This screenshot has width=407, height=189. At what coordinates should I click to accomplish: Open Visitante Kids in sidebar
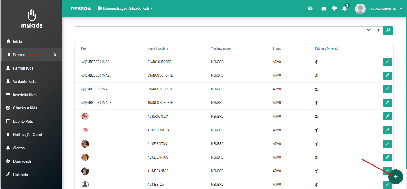point(32,81)
